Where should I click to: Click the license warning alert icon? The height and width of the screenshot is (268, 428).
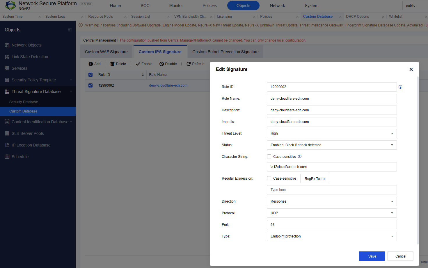(x=81, y=25)
